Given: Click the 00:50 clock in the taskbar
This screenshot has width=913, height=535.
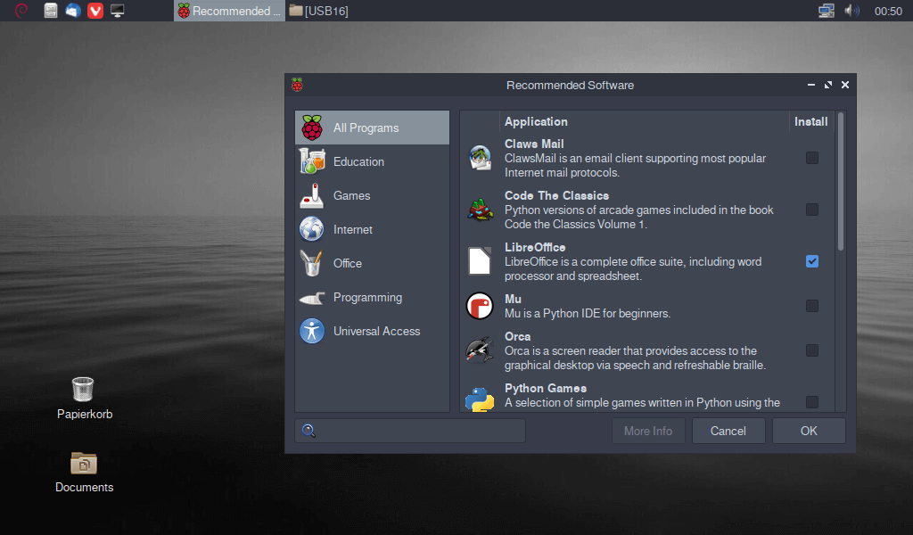Looking at the screenshot, I should (888, 11).
